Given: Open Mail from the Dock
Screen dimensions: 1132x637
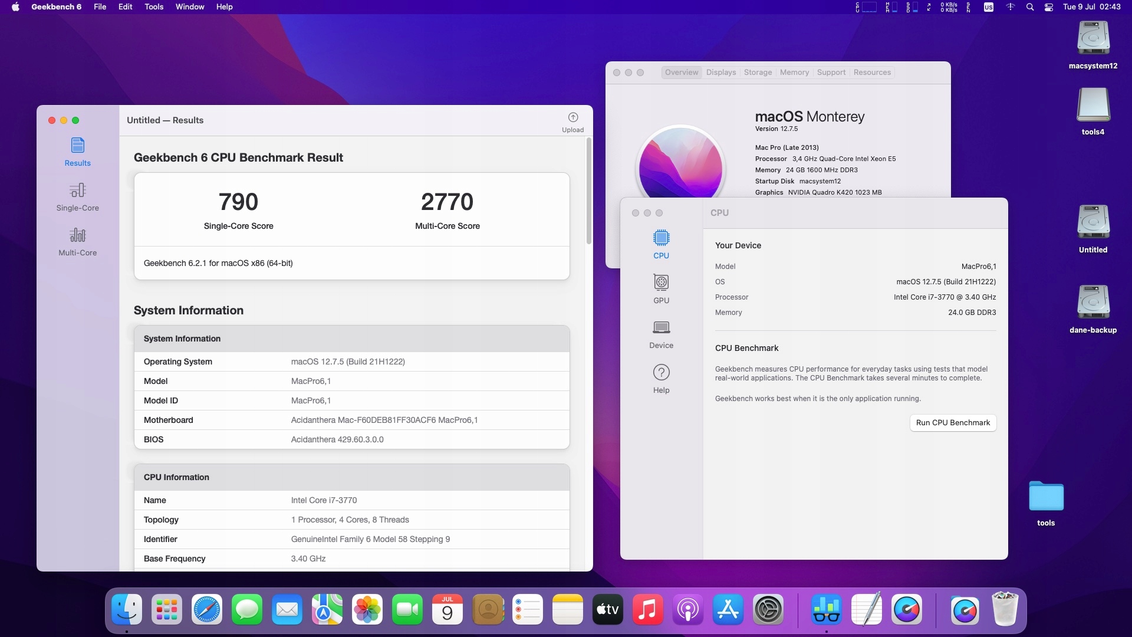Looking at the screenshot, I should (287, 610).
